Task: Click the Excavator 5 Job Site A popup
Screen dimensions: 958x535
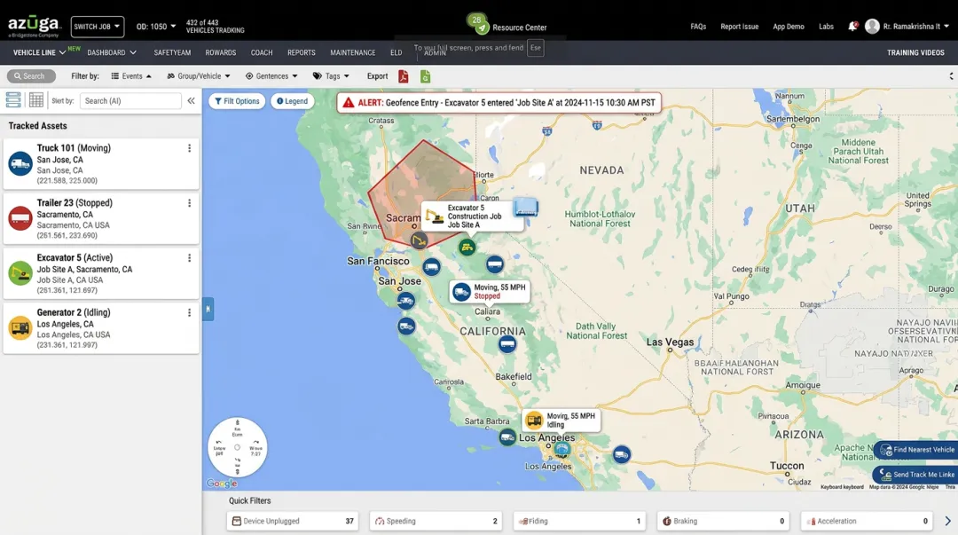Action: (472, 216)
